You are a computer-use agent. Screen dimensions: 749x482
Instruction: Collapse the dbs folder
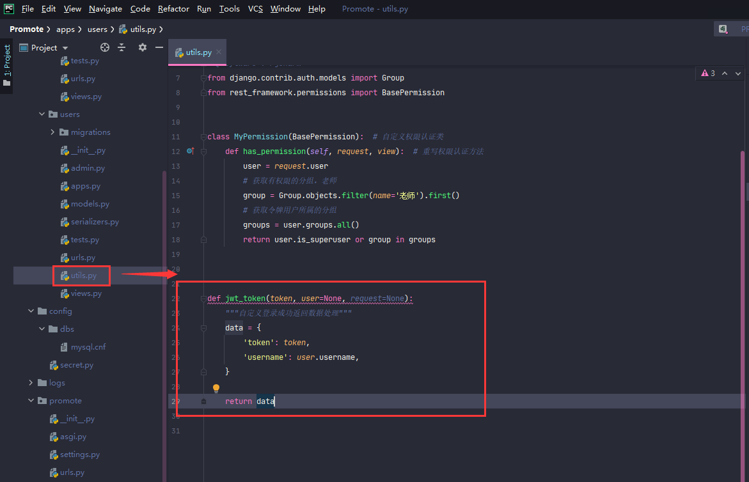point(42,329)
